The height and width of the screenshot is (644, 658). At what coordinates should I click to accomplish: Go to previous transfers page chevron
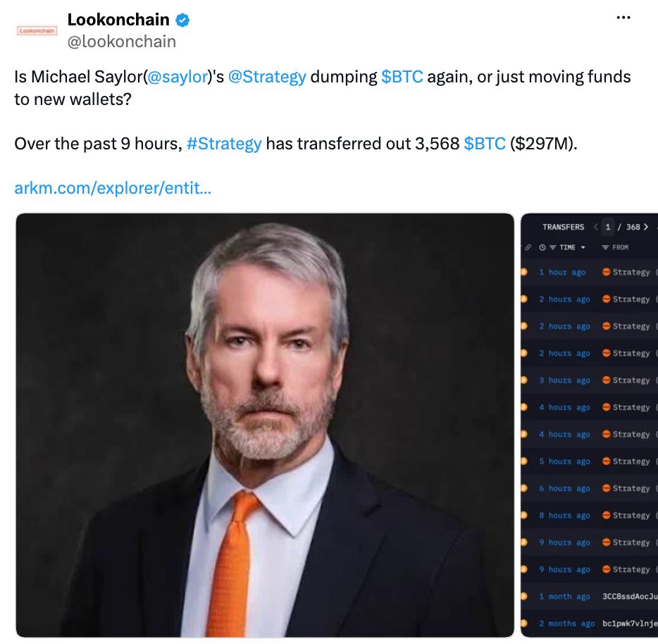pos(595,227)
